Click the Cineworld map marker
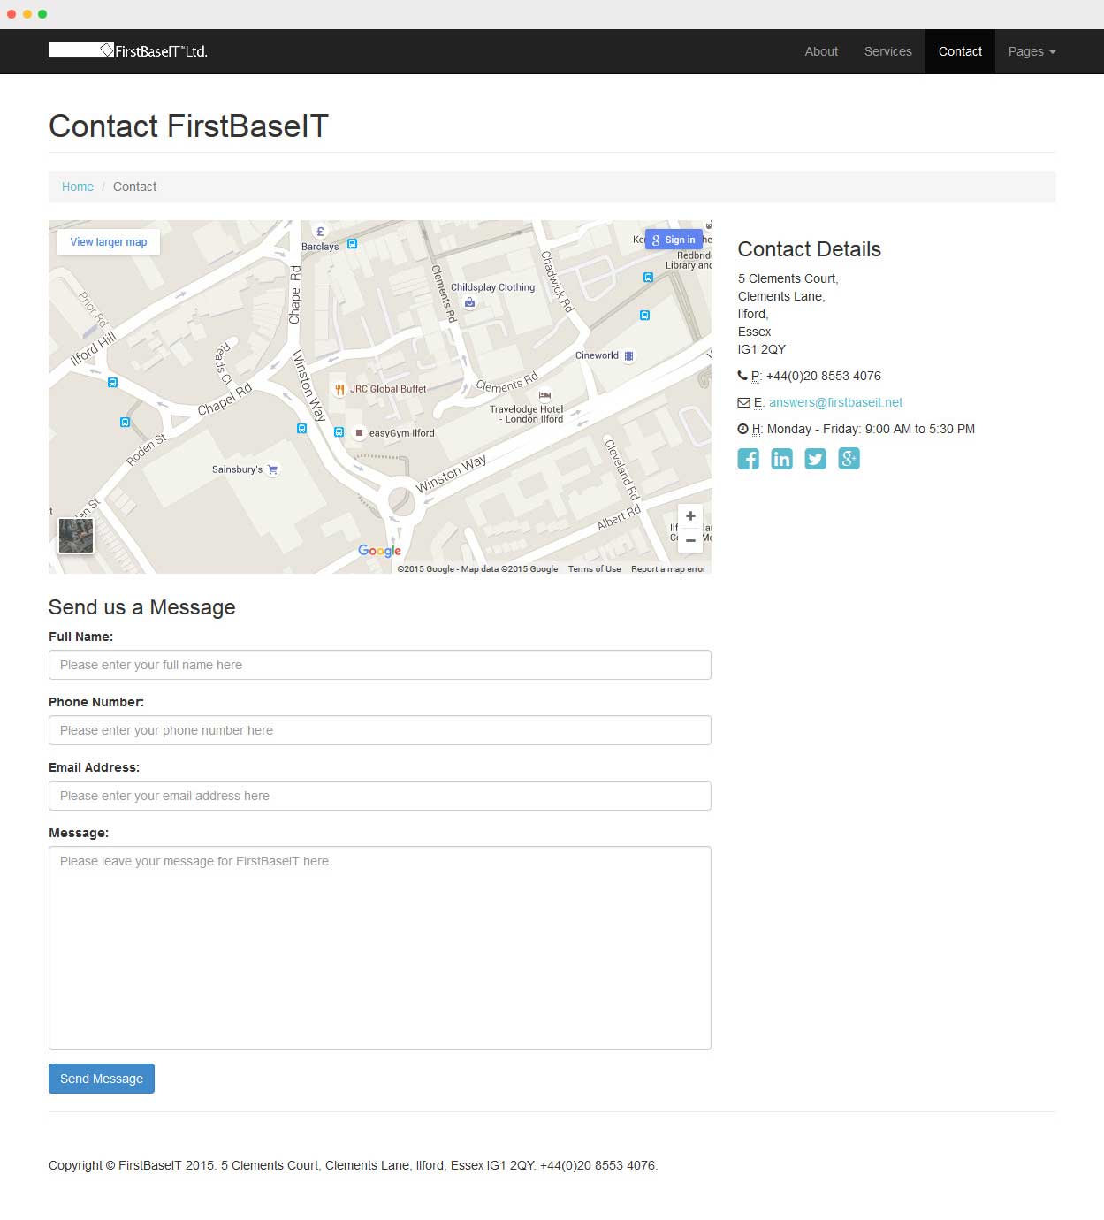The image size is (1104, 1220). 628,355
